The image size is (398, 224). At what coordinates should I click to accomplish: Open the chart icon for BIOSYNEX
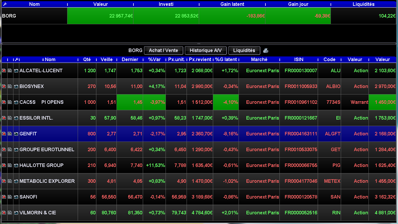(x=16, y=86)
